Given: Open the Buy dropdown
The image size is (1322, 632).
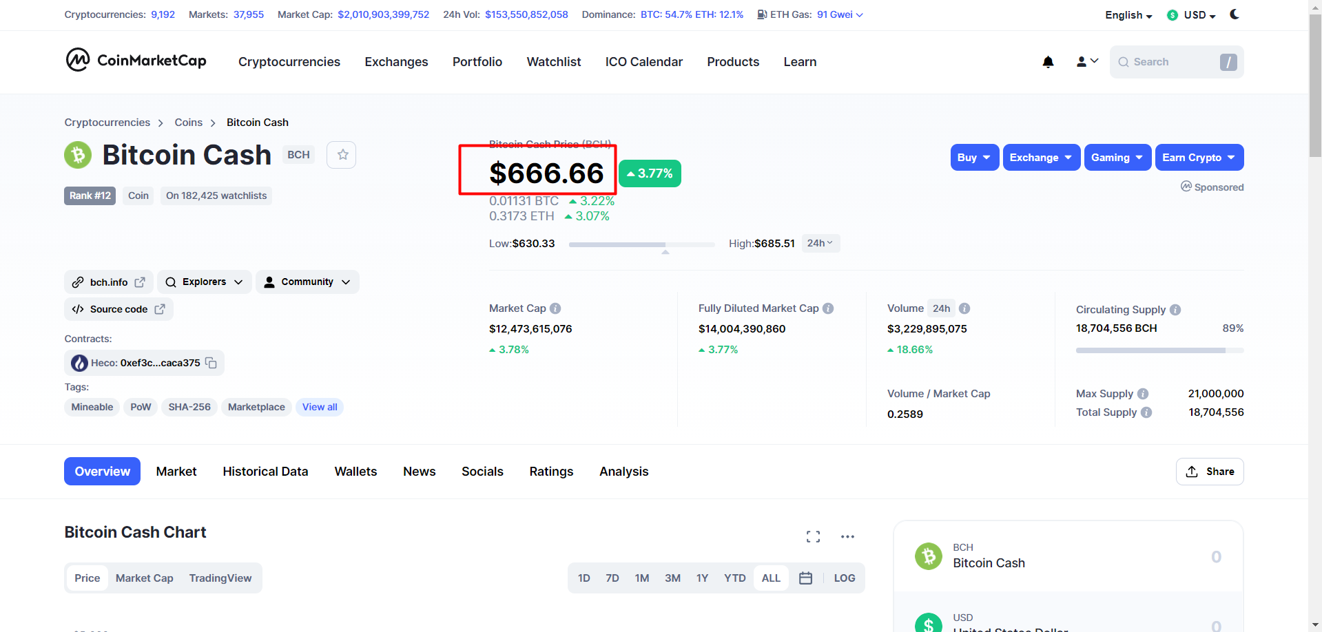Looking at the screenshot, I should click(974, 158).
